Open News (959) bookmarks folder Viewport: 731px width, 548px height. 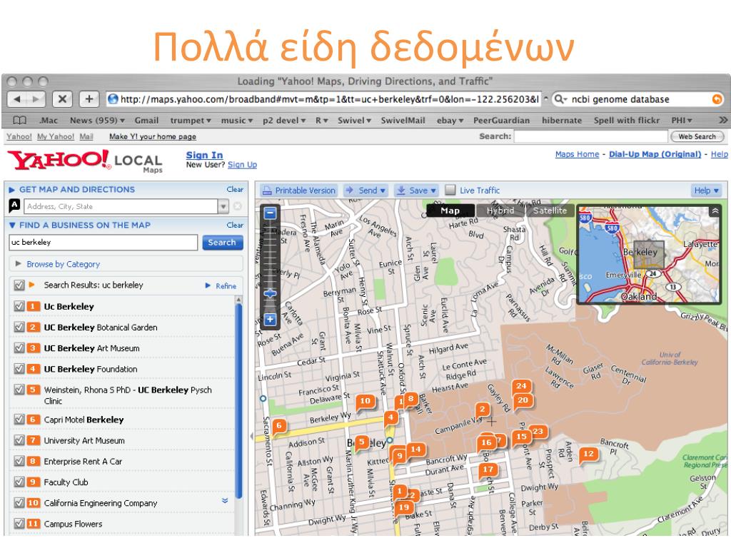coord(97,120)
